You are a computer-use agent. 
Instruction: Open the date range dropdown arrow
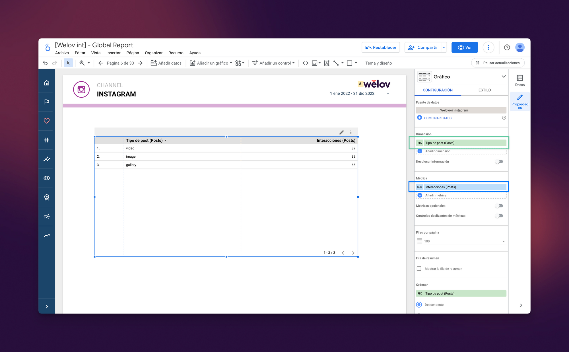click(388, 94)
